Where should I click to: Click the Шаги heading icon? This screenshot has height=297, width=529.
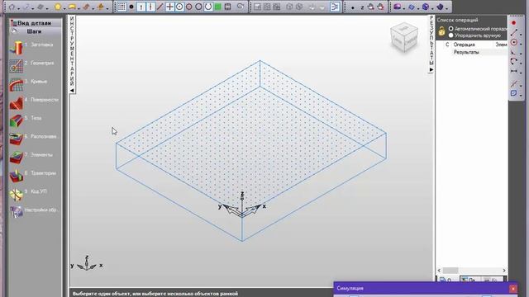pyautogui.click(x=14, y=31)
